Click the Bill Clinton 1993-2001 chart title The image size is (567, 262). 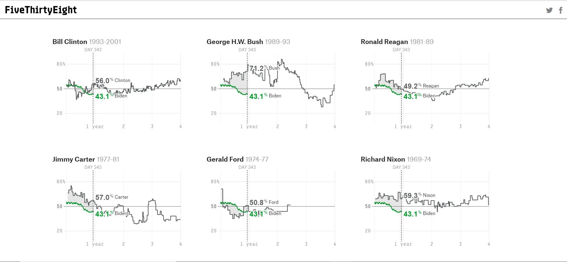point(87,42)
